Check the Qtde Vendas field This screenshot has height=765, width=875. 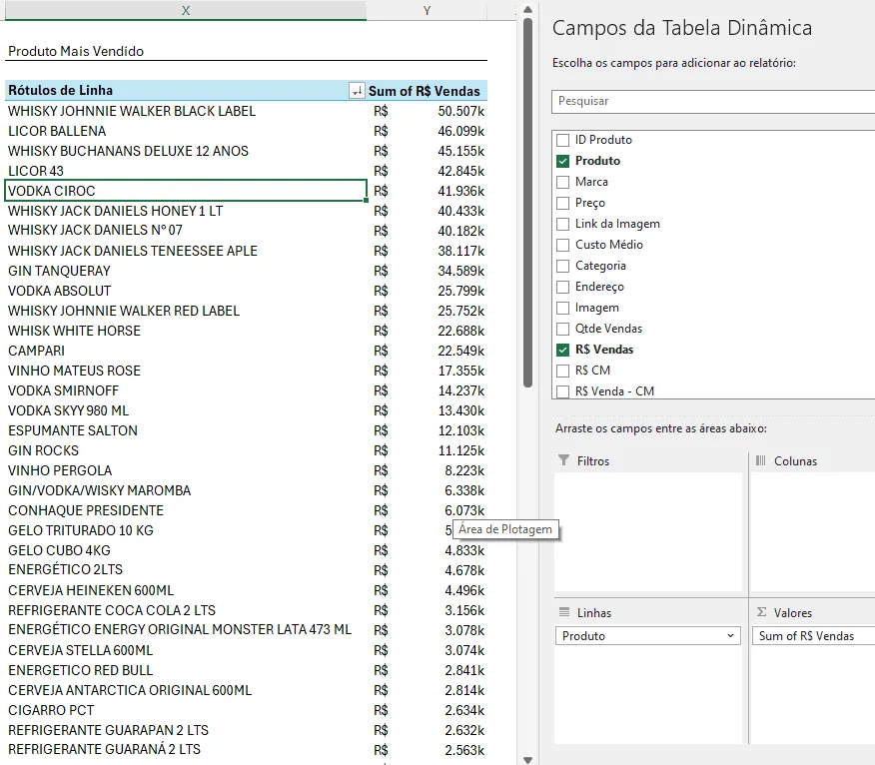562,329
